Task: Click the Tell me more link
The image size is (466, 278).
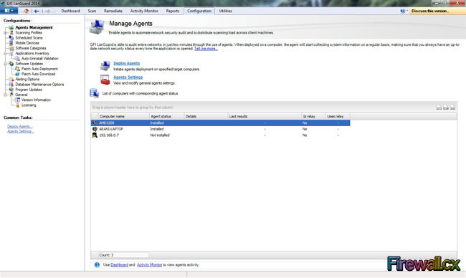Action: click(206, 49)
